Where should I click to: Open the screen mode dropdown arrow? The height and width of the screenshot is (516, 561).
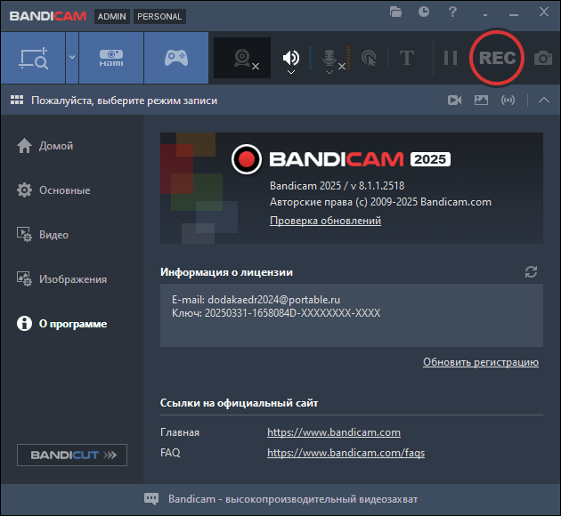point(71,58)
